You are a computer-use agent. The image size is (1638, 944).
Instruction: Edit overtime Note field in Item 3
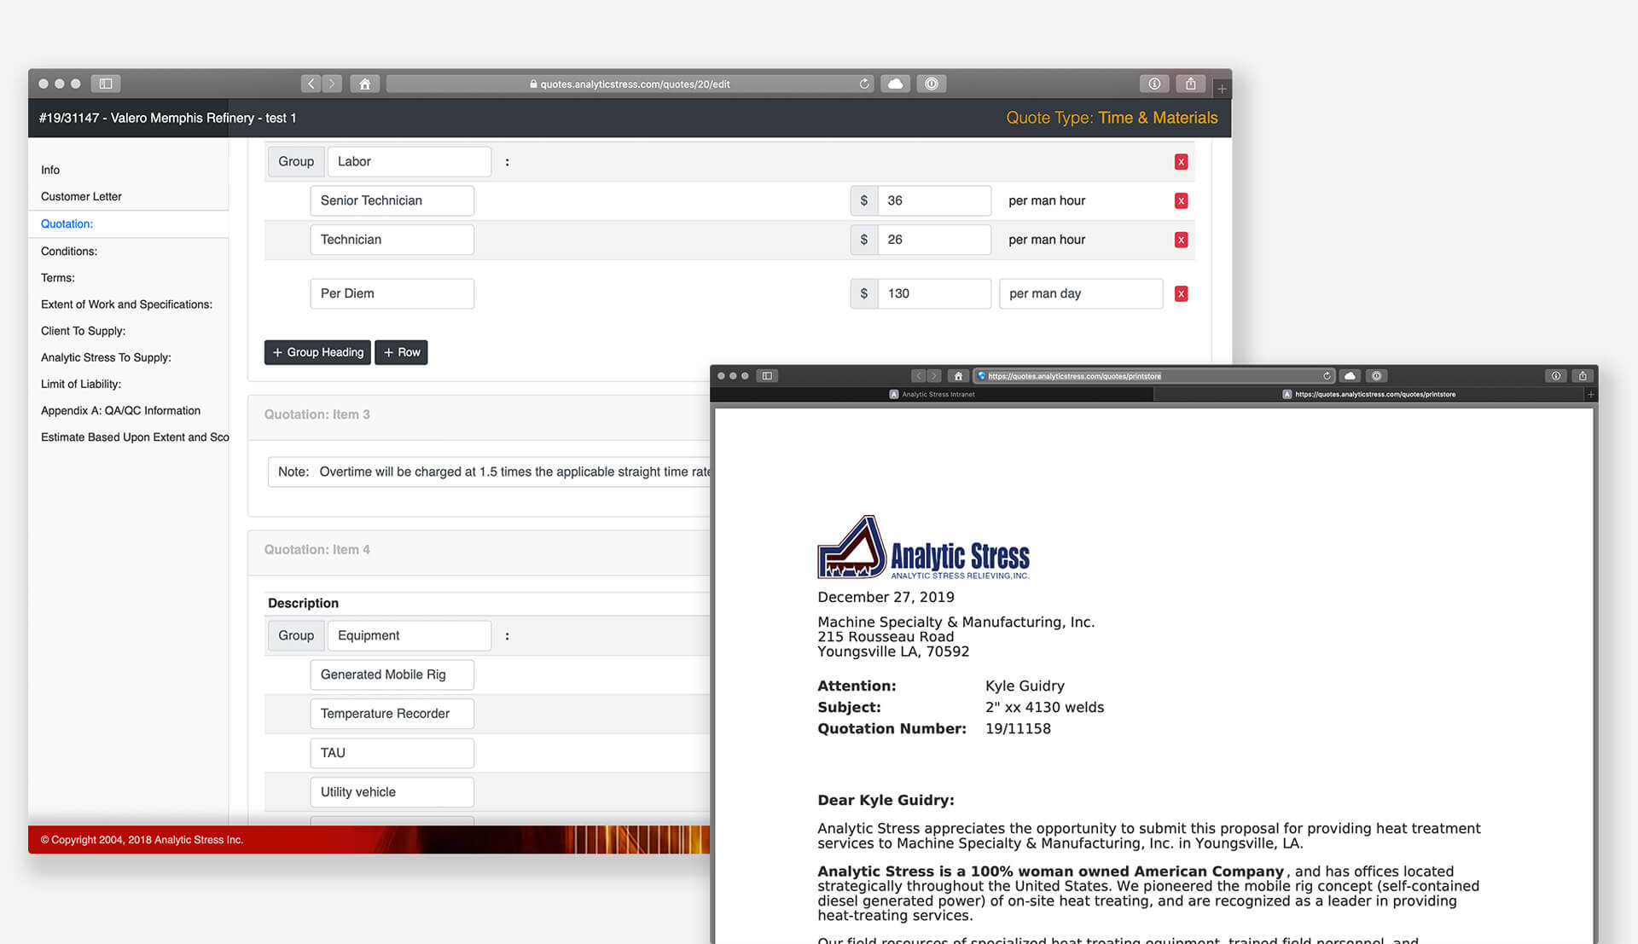tap(489, 472)
